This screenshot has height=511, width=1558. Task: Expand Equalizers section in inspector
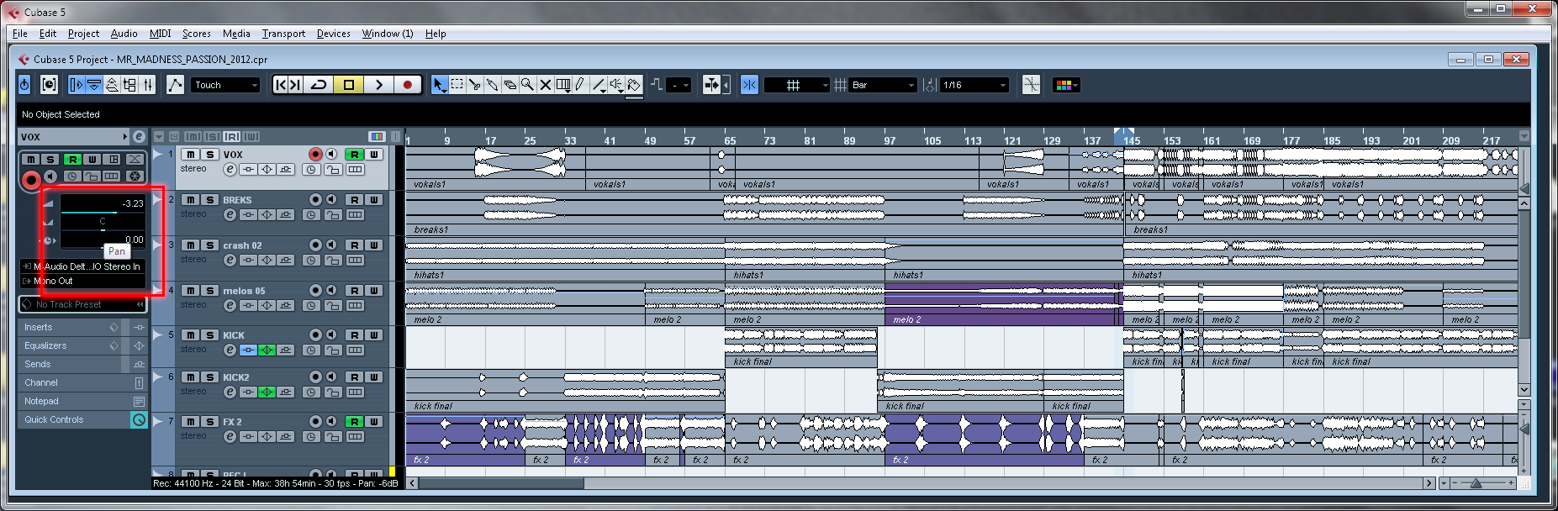pyautogui.click(x=71, y=345)
